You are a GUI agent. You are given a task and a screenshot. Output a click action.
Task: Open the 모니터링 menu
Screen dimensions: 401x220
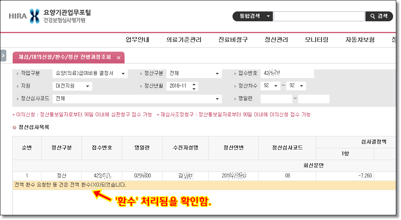click(316, 40)
